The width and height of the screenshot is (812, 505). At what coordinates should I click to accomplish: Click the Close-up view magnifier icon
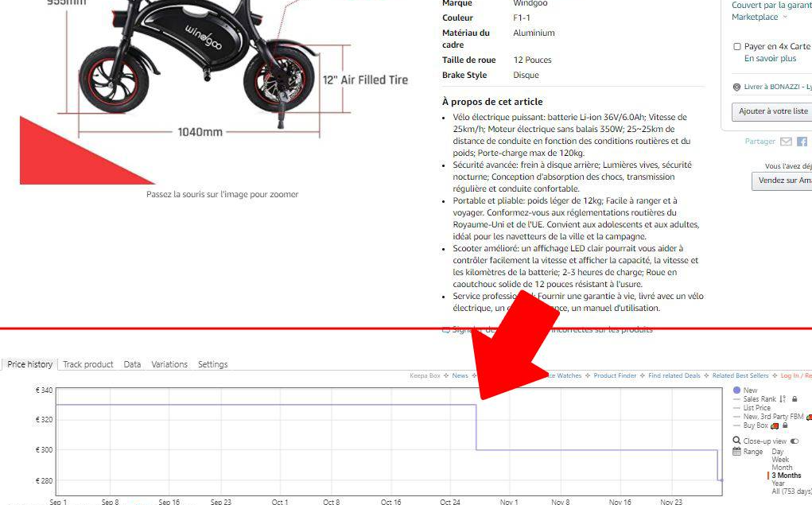coord(736,441)
